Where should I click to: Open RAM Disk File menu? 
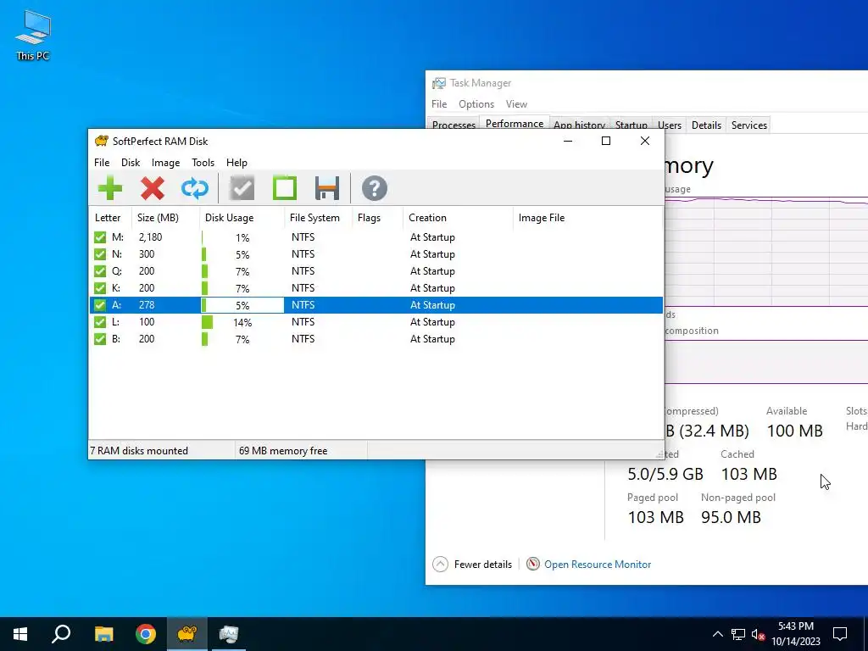tap(102, 162)
